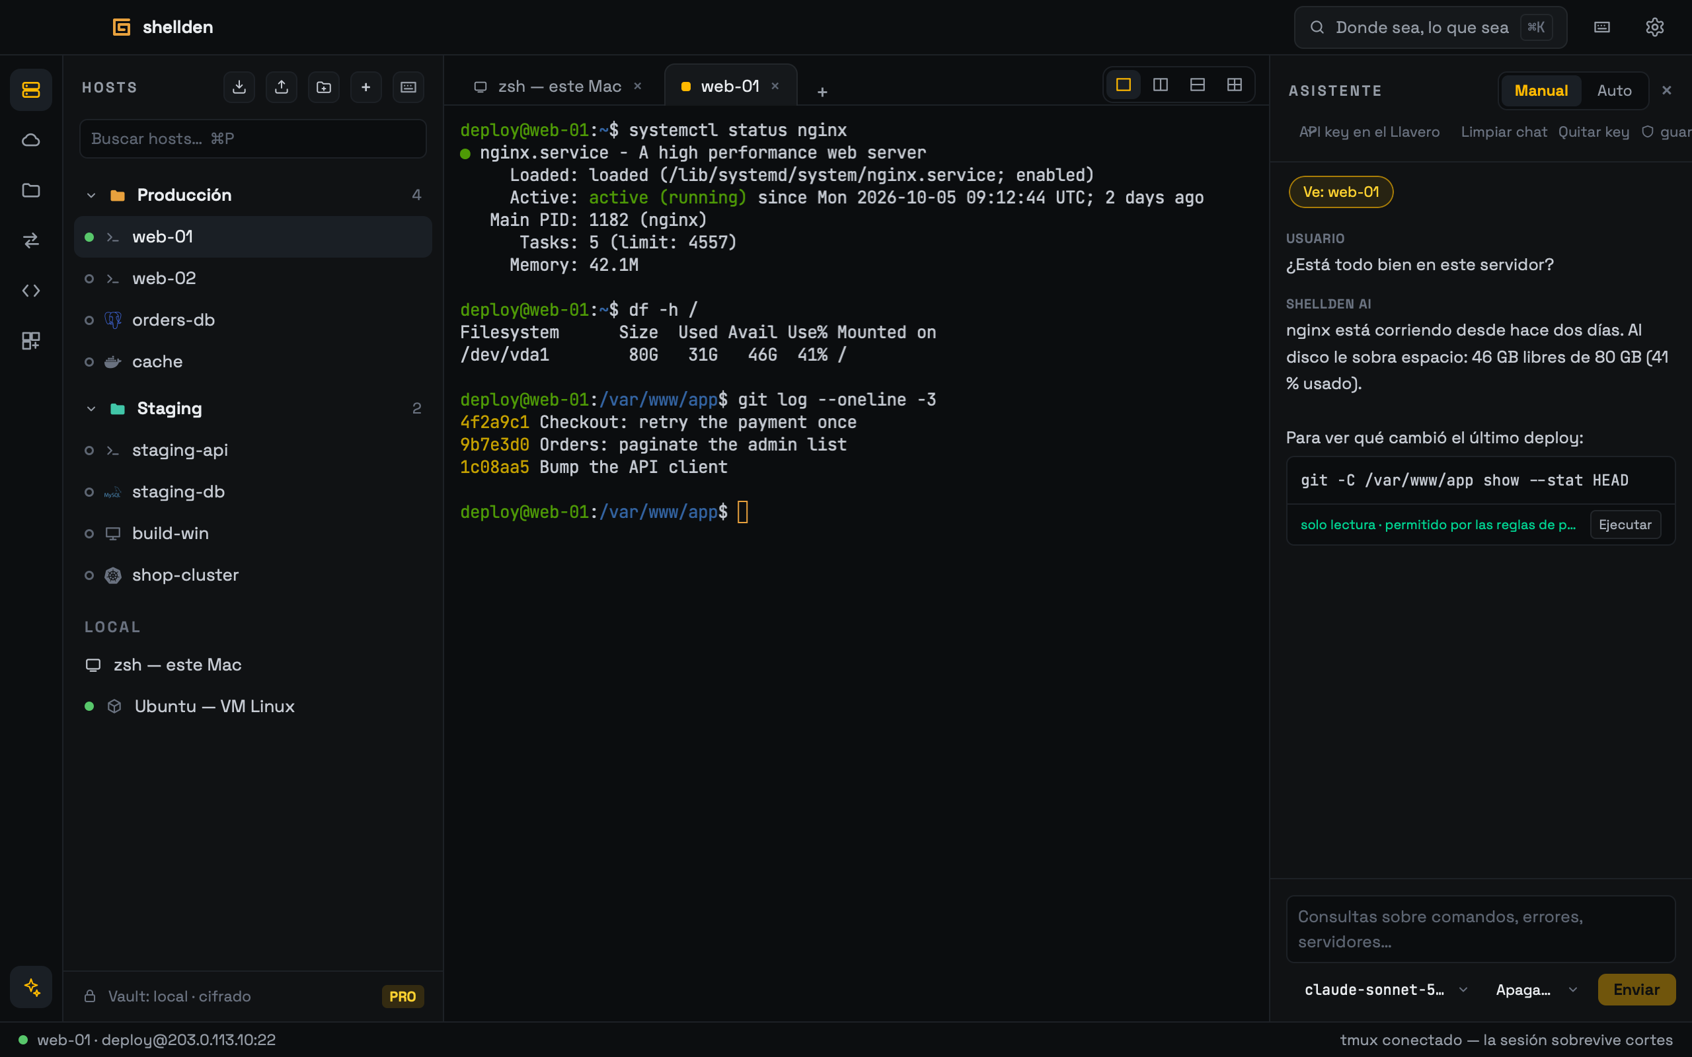Image resolution: width=1692 pixels, height=1057 pixels.
Task: Open the snippets code-brackets sidebar icon
Action: tap(31, 291)
